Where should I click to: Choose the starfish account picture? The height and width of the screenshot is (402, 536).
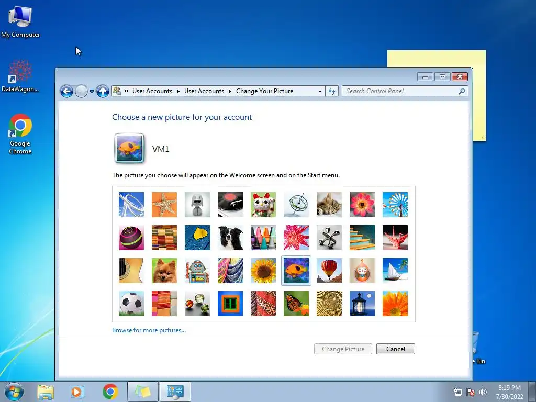[x=164, y=205]
